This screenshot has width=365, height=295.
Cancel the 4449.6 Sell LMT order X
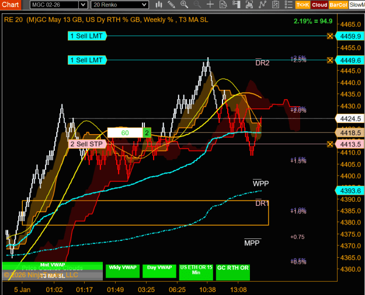330,60
